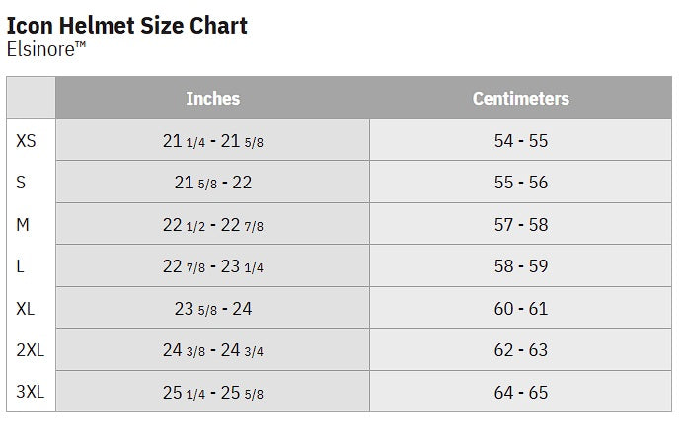Select the M size row label
This screenshot has height=447, width=682.
point(23,225)
